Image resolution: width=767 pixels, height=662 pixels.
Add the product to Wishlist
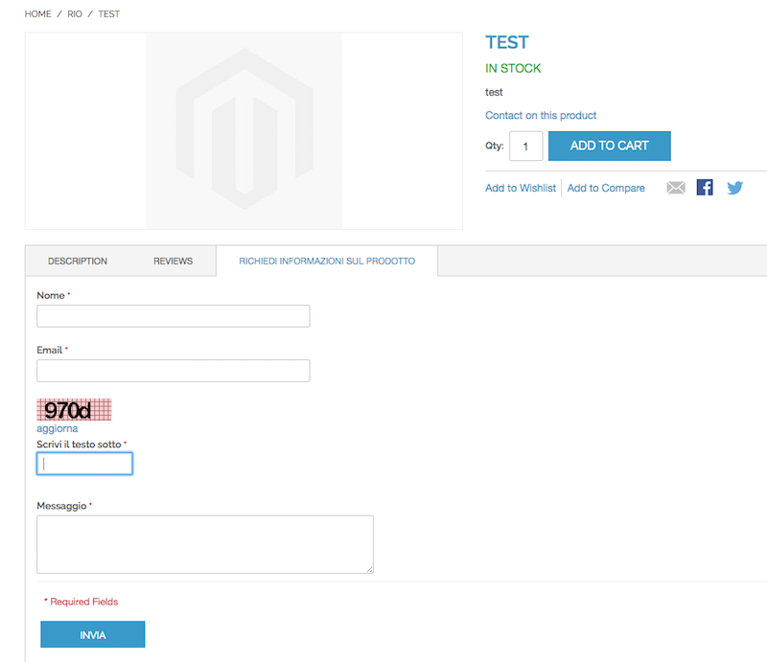(521, 188)
